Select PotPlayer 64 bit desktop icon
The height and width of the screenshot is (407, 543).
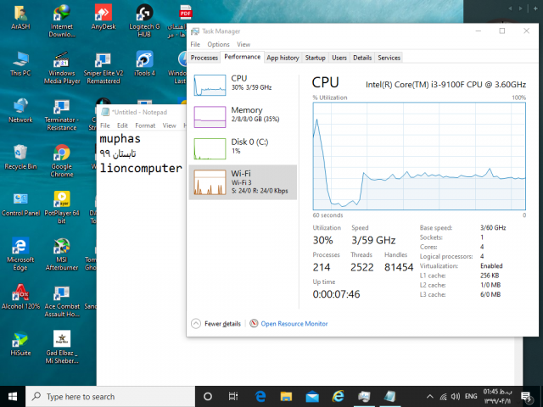tap(62, 208)
